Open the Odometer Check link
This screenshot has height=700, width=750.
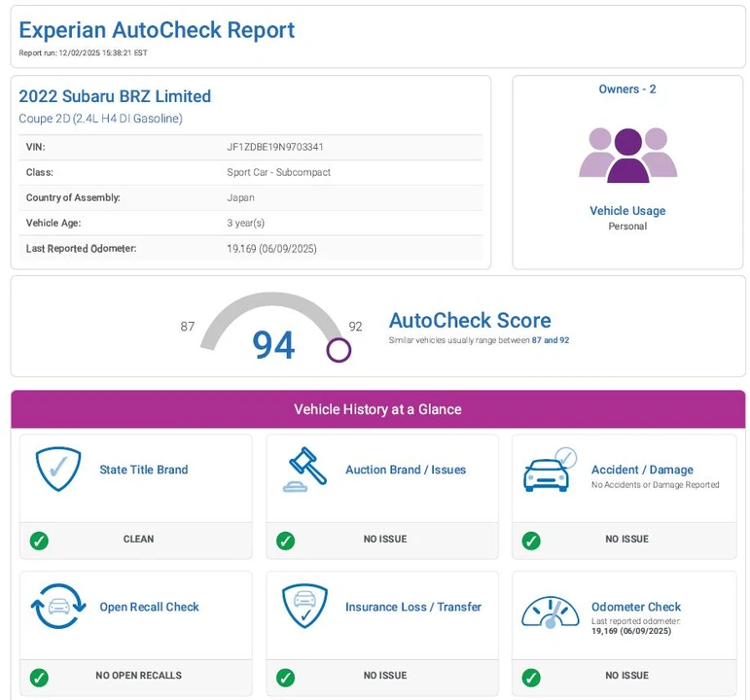(x=636, y=607)
